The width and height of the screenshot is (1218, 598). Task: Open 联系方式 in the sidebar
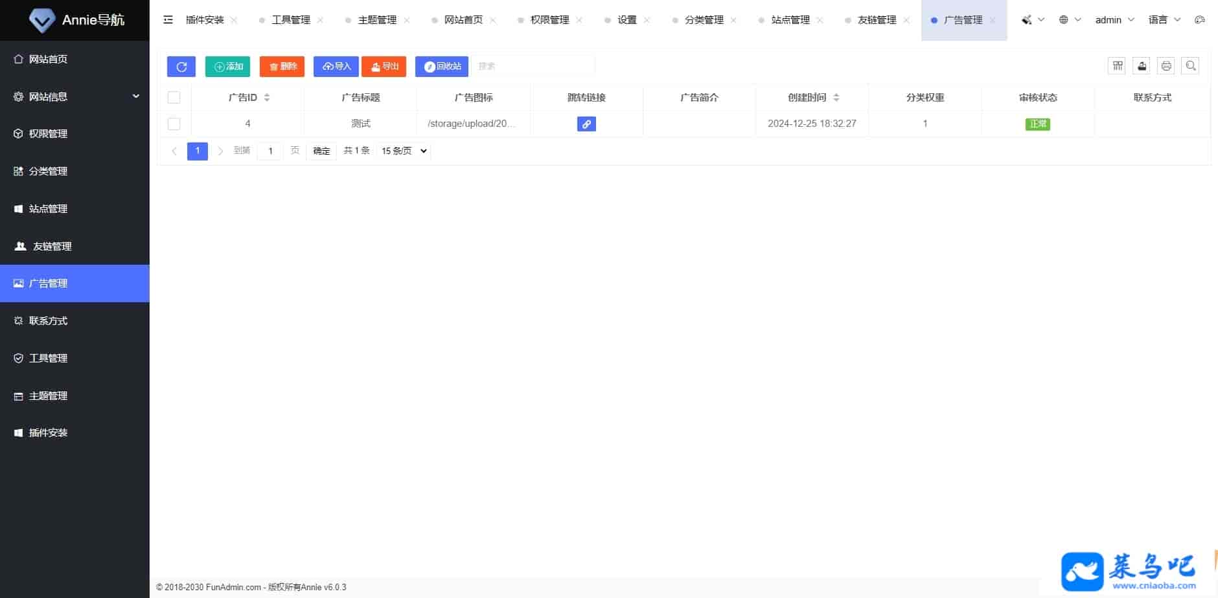pyautogui.click(x=49, y=320)
